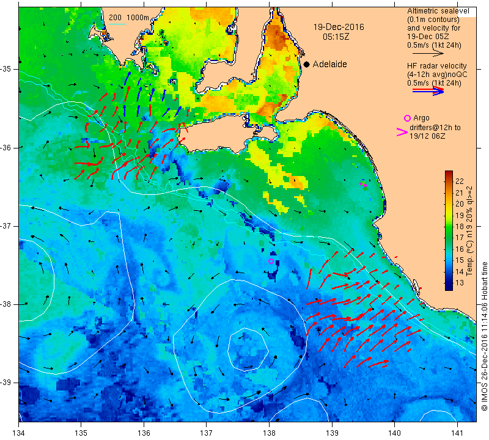Click the '-37' latitude axis label
Image resolution: width=489 pixels, height=440 pixels.
coord(6,226)
